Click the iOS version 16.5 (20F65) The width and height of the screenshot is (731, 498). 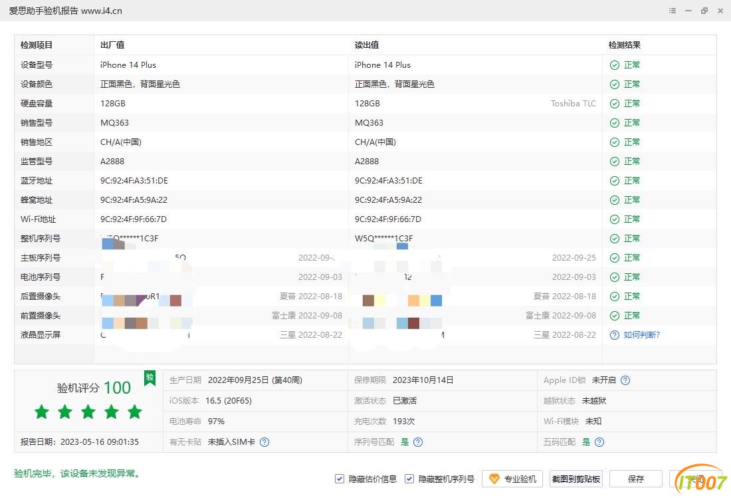coord(229,401)
